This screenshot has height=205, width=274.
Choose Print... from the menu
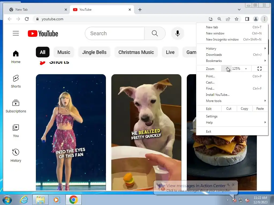tap(233, 76)
